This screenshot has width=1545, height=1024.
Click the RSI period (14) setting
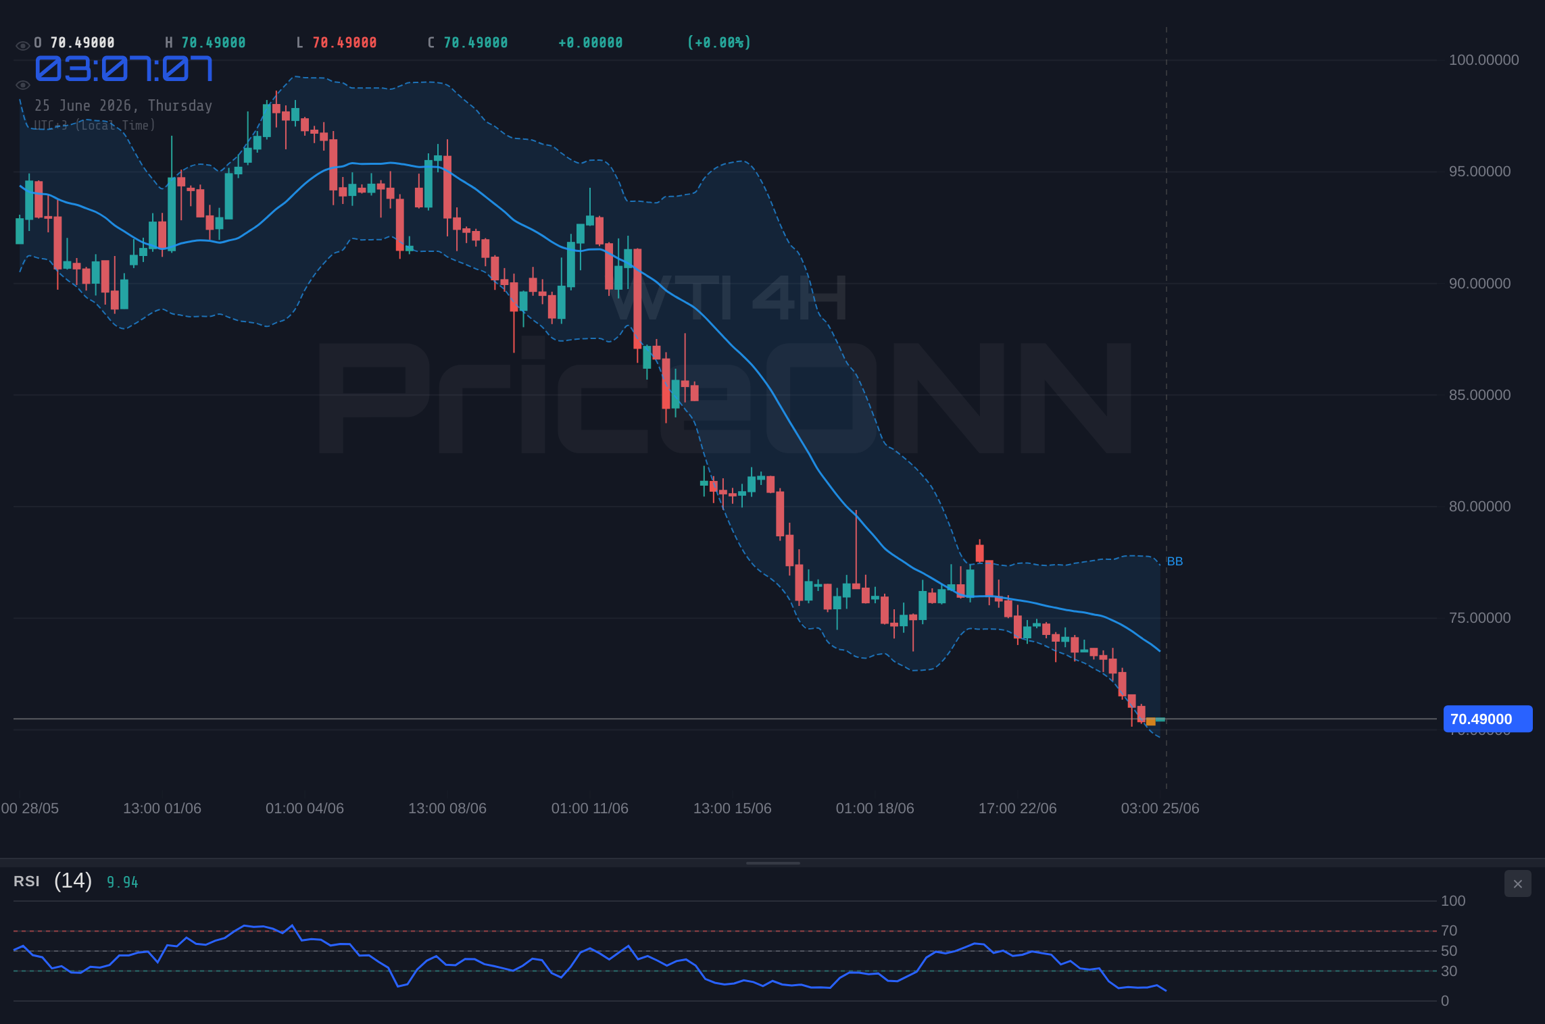(73, 881)
